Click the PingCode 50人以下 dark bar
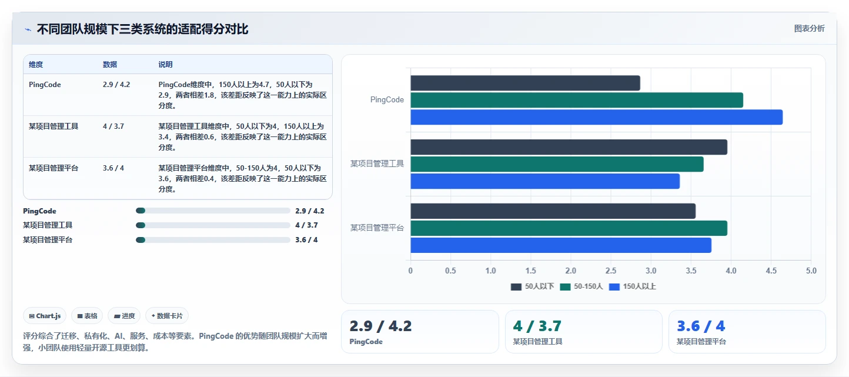 525,83
